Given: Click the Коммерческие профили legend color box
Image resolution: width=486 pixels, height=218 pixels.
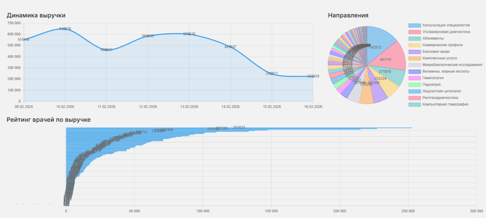Looking at the screenshot, I should pos(414,45).
